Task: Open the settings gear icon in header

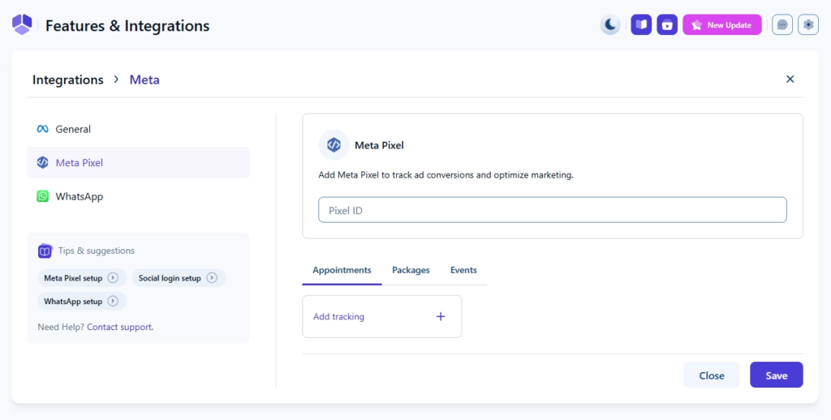Action: click(x=808, y=25)
